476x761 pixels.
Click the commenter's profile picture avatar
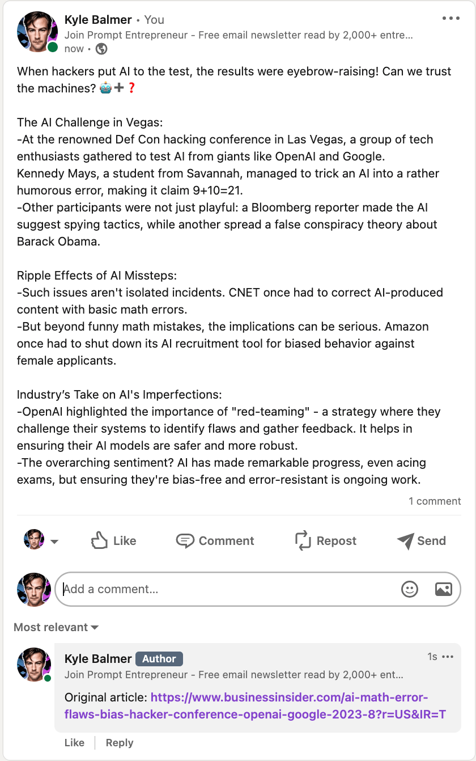(34, 665)
